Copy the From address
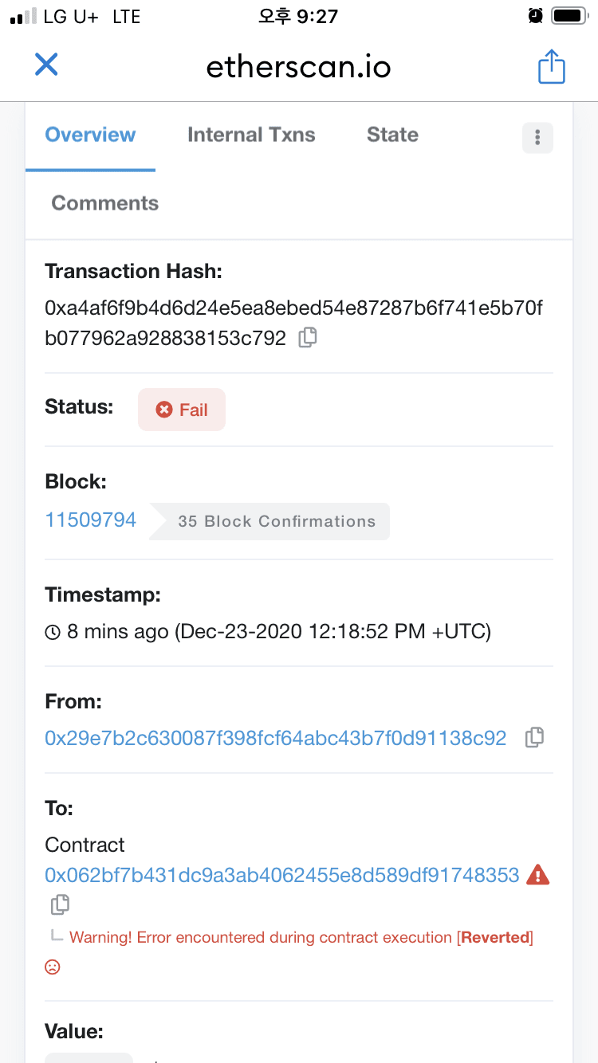 tap(534, 738)
